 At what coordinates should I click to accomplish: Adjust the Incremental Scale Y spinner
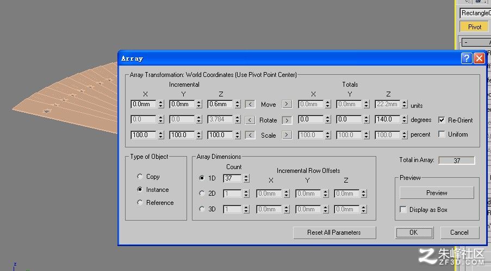(x=199, y=135)
